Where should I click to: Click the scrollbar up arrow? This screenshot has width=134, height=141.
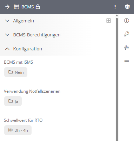coord(117,15)
